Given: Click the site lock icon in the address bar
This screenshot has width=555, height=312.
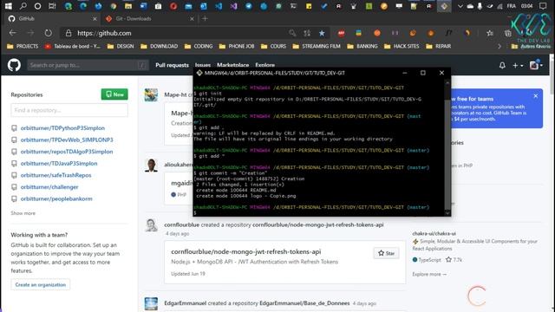Looking at the screenshot, I should [x=69, y=33].
